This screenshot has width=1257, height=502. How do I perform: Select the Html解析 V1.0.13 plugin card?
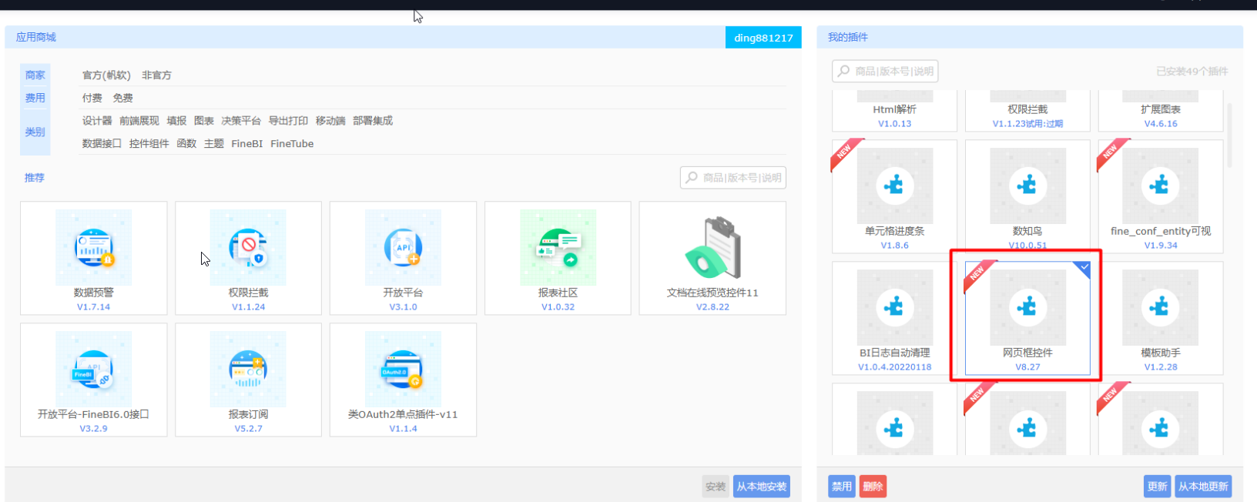(x=894, y=111)
